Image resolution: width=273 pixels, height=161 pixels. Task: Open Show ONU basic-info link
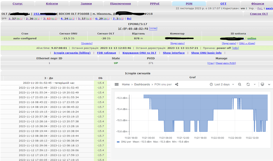[206, 53]
